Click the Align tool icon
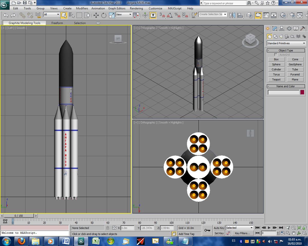 coord(240,15)
